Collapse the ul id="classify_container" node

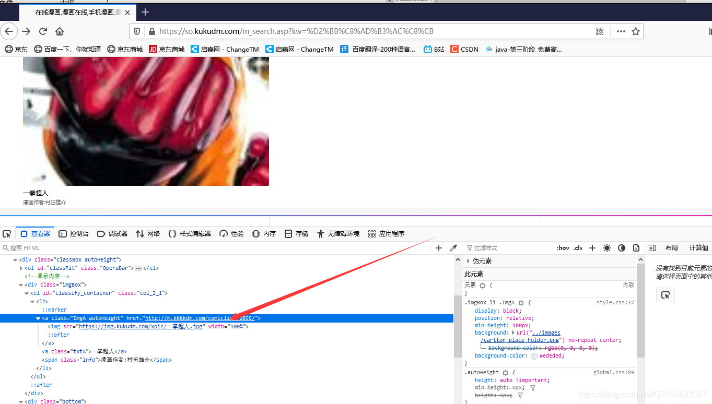(x=27, y=293)
